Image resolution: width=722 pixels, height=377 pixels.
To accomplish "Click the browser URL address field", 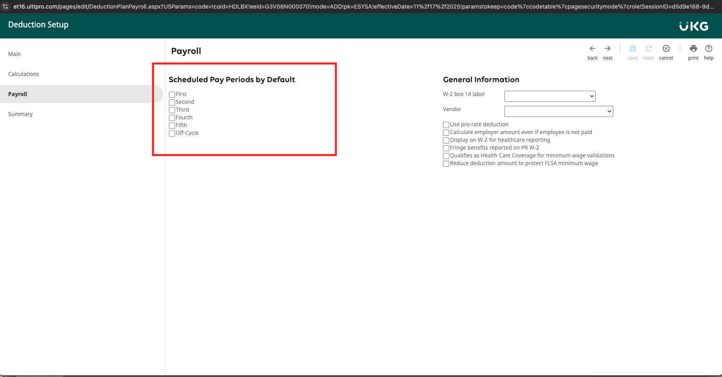I will [363, 7].
